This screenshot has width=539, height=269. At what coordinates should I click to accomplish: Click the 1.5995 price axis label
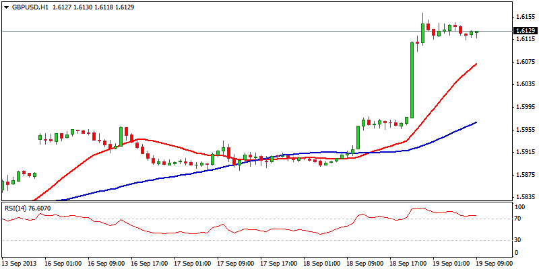[x=524, y=107]
